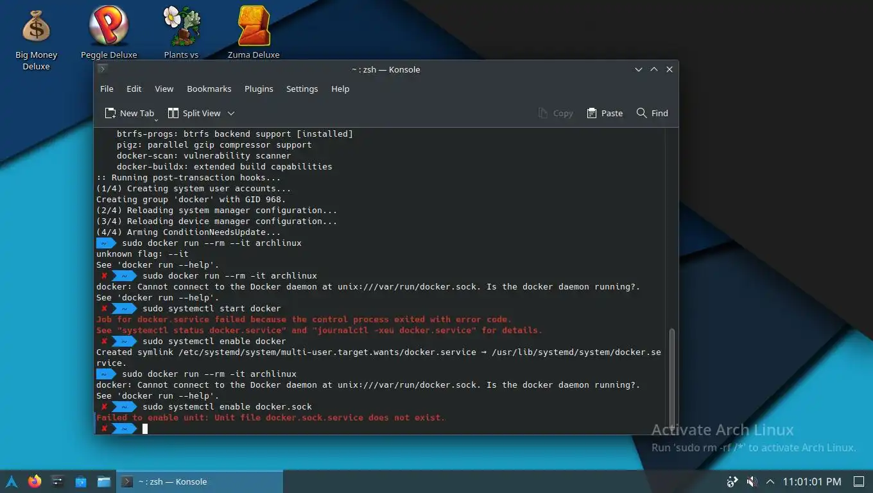Click the Show Desktop panel icon
Image resolution: width=873 pixels, height=493 pixels.
point(858,481)
